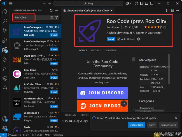Image resolution: width=182 pixels, height=137 pixels.
Task: Open the Manage gear in activity bar
Action: click(5, 128)
